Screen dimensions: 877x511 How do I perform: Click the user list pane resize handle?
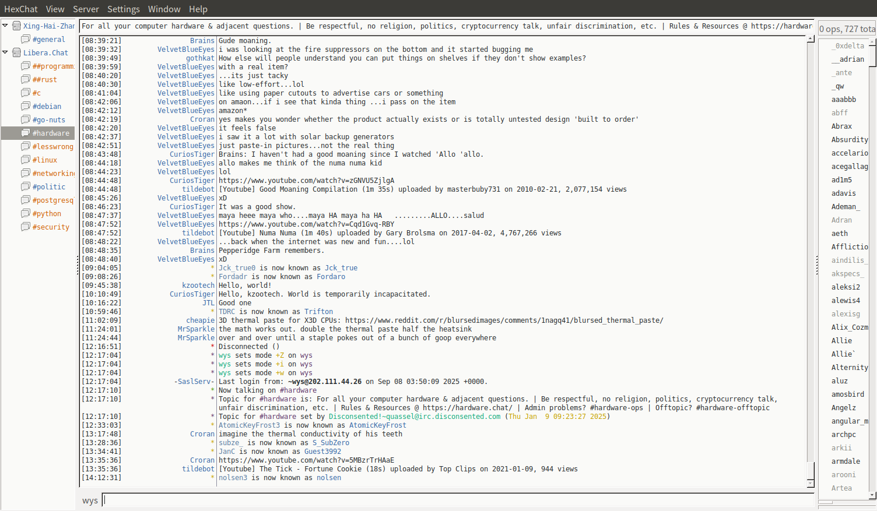point(816,265)
